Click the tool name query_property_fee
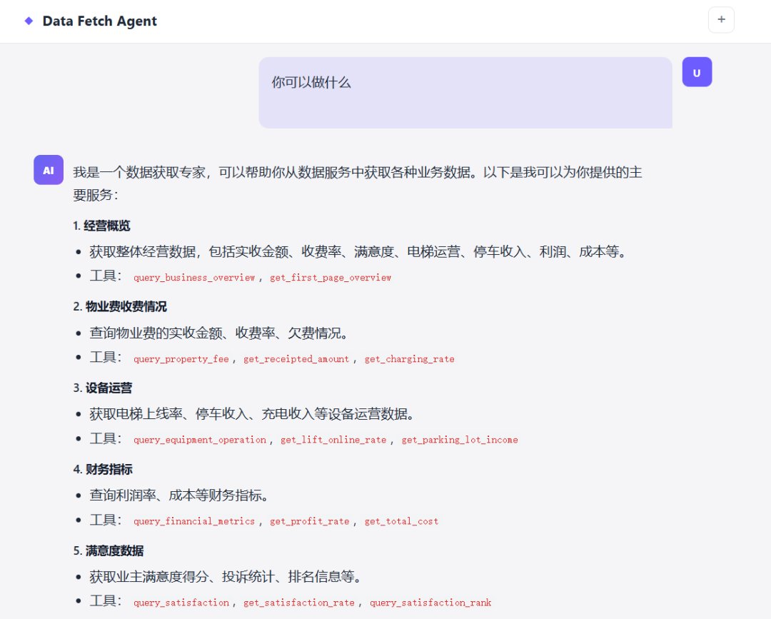771x619 pixels. 181,359
